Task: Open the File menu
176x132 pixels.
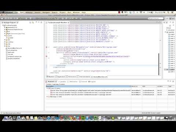Action: tap(16, 12)
